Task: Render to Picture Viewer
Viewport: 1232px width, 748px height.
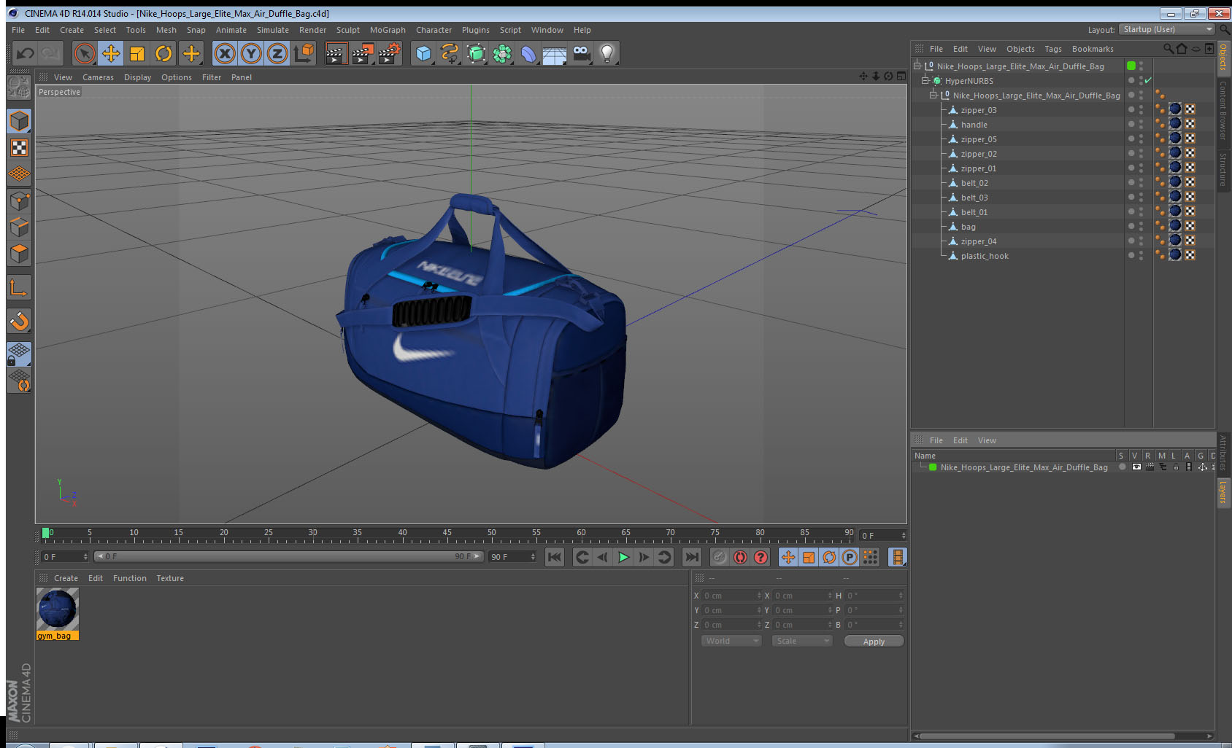Action: point(362,53)
